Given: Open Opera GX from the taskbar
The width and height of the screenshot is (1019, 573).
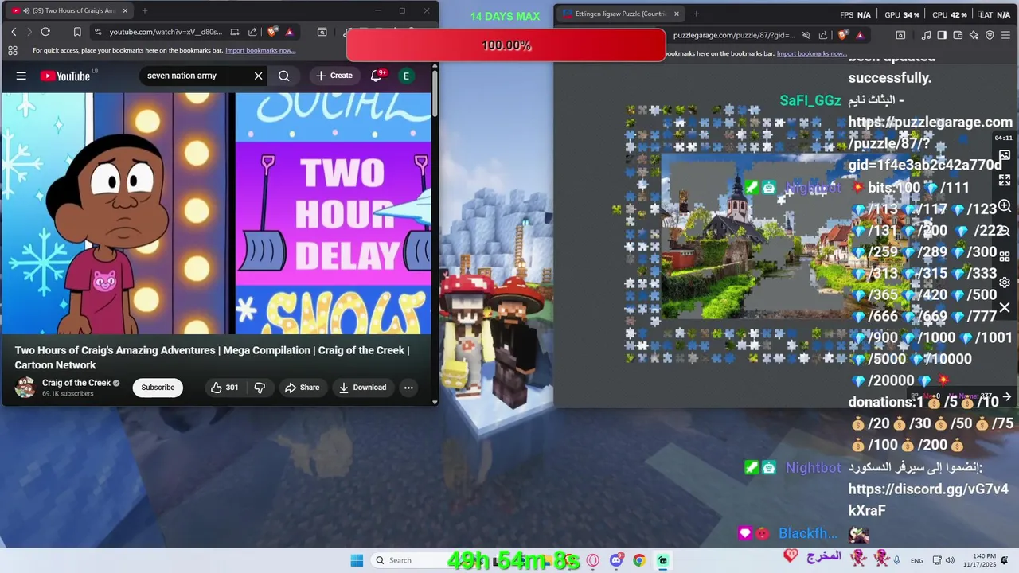Looking at the screenshot, I should click(592, 560).
